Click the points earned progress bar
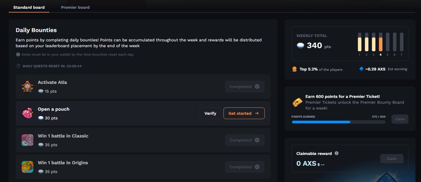Screen dimensions: 421x182 point(339,122)
